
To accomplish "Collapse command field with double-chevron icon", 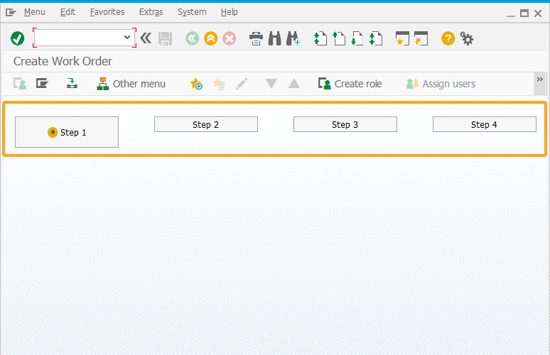I will pos(146,38).
